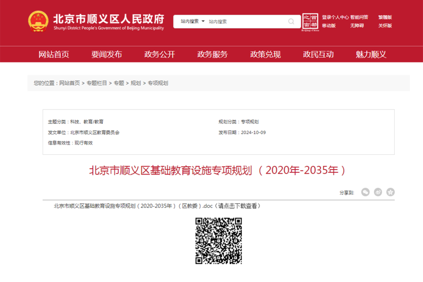Open the 专项规划 breadcrumb link
Image resolution: width=423 pixels, height=282 pixels.
[158, 83]
